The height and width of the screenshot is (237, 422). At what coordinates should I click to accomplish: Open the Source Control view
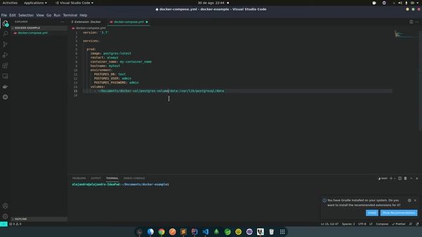point(5,44)
